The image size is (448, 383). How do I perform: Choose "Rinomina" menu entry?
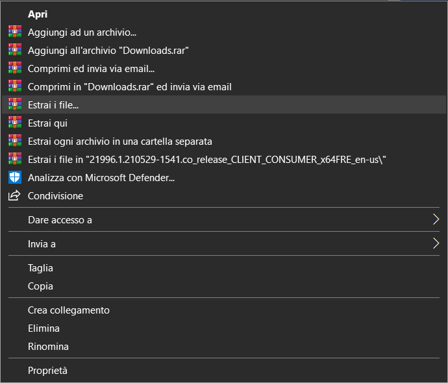(48, 347)
